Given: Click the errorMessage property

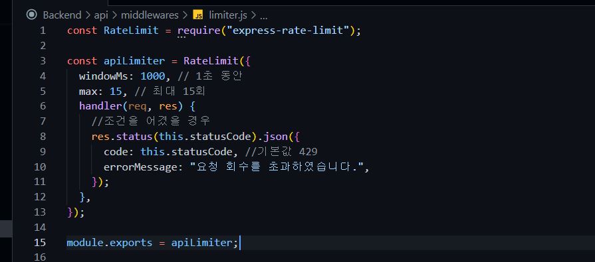Looking at the screenshot, I should pos(140,166).
